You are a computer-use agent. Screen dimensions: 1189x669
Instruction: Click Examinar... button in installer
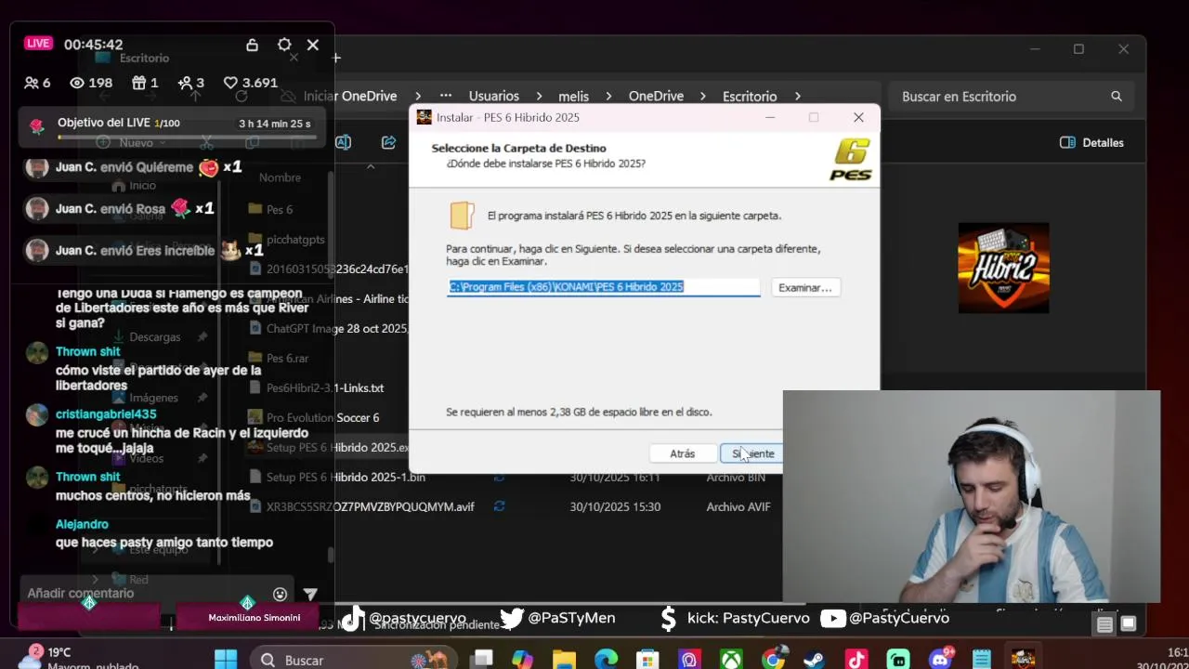[x=805, y=288]
